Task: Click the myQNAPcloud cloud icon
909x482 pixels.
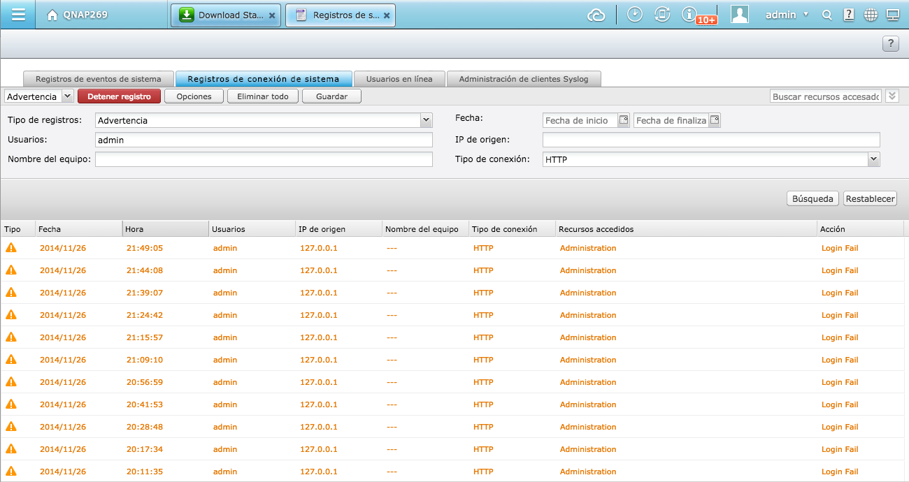Action: coord(596,15)
